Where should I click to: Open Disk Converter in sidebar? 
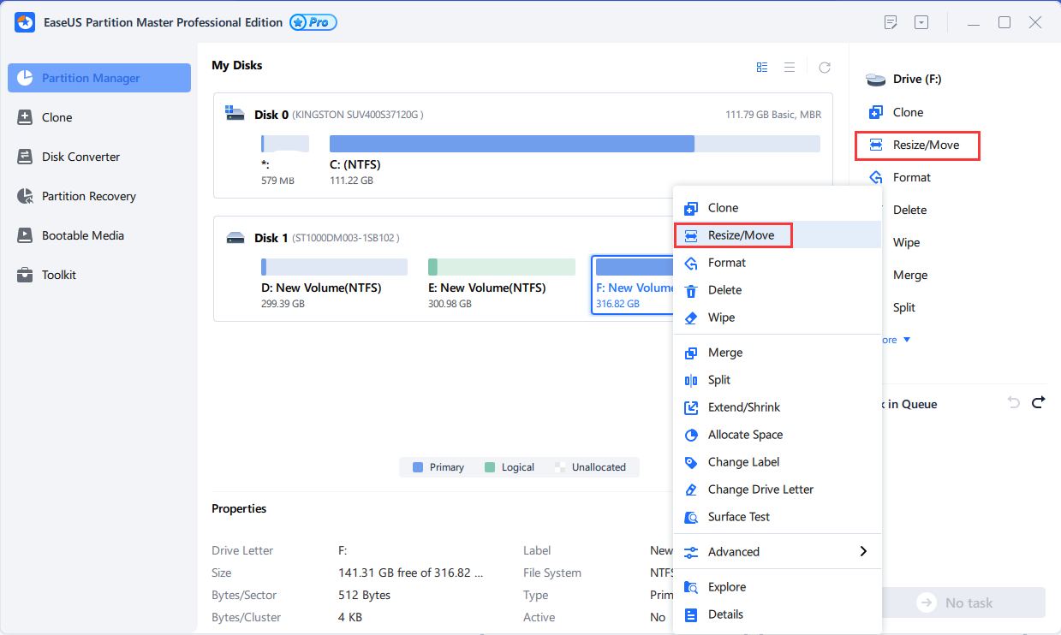click(x=80, y=157)
